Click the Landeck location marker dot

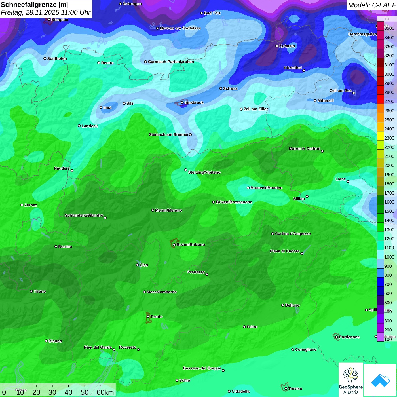pyautogui.click(x=79, y=126)
